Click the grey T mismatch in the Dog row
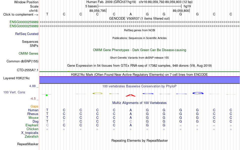Screen dimensions: 240x150 pos(64,122)
